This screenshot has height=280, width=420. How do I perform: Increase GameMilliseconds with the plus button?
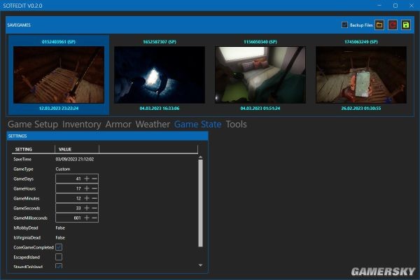coord(87,218)
